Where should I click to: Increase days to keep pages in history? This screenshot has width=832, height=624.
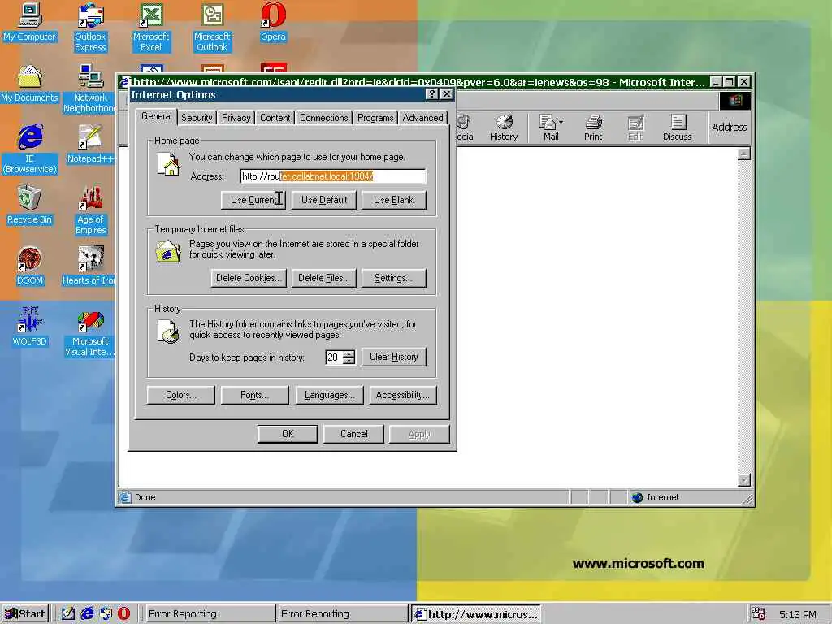pos(349,354)
